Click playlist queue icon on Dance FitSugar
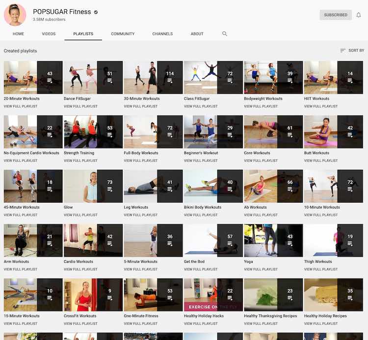368x340 pixels. point(110,81)
